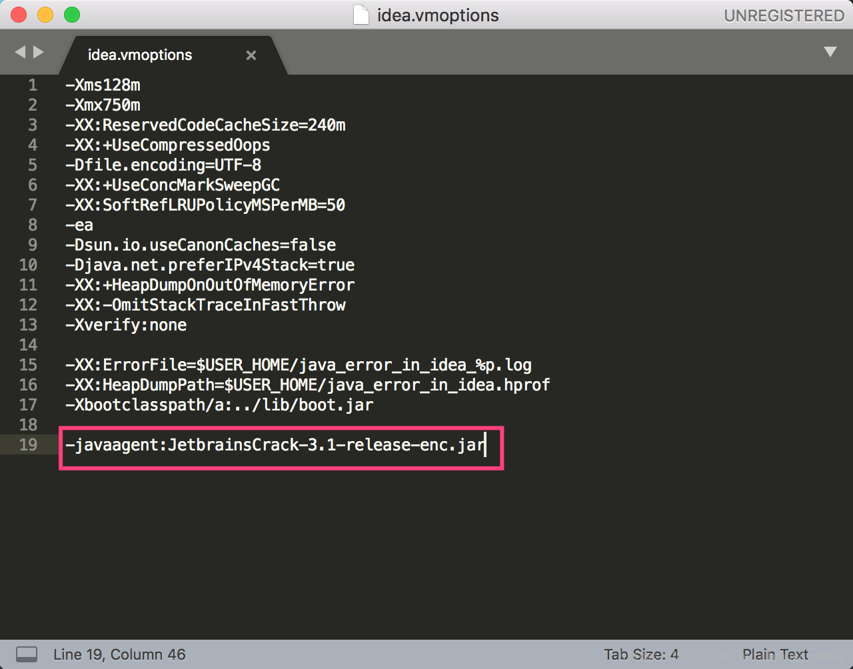Click the idea.vmoptions window title text
Screen dimensions: 853x669
pos(438,15)
